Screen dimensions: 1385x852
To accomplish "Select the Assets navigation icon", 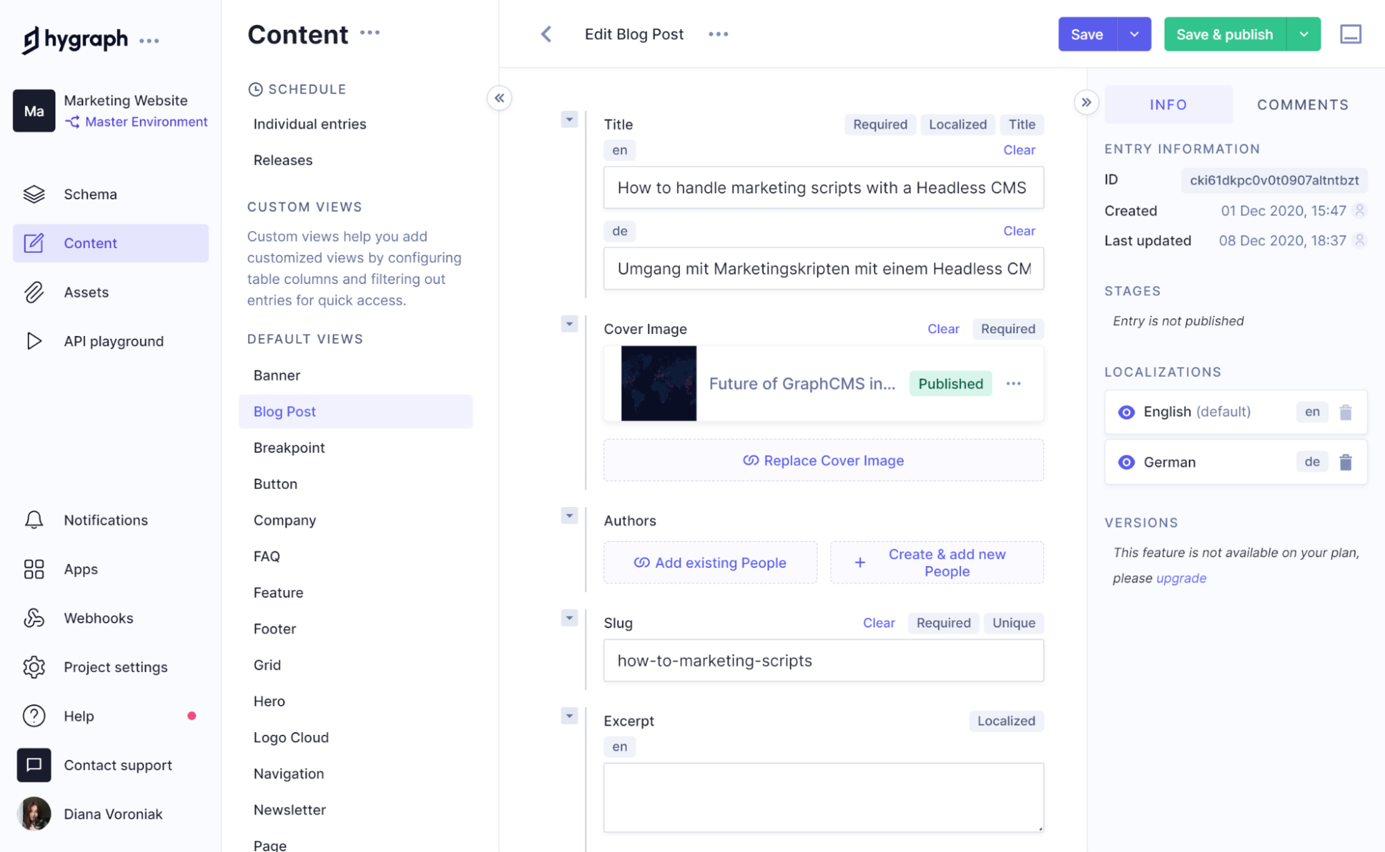I will point(34,292).
